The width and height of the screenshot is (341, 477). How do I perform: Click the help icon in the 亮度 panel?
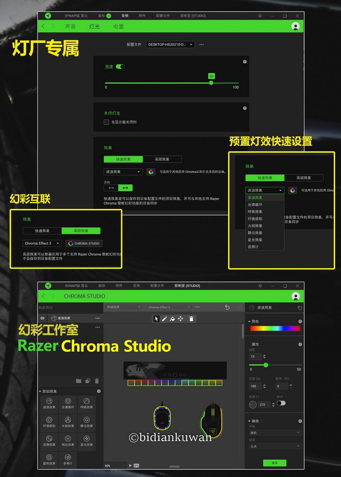(245, 62)
